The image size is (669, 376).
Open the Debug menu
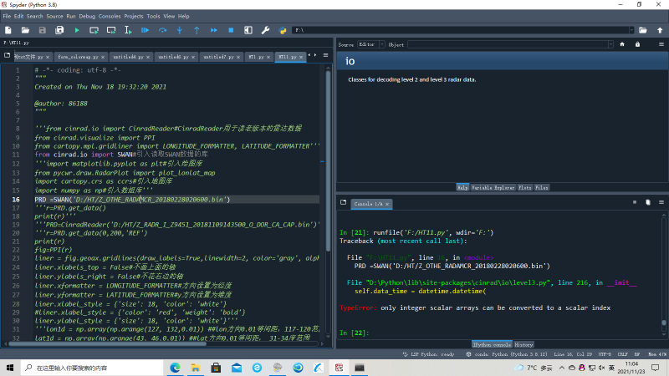click(x=87, y=16)
